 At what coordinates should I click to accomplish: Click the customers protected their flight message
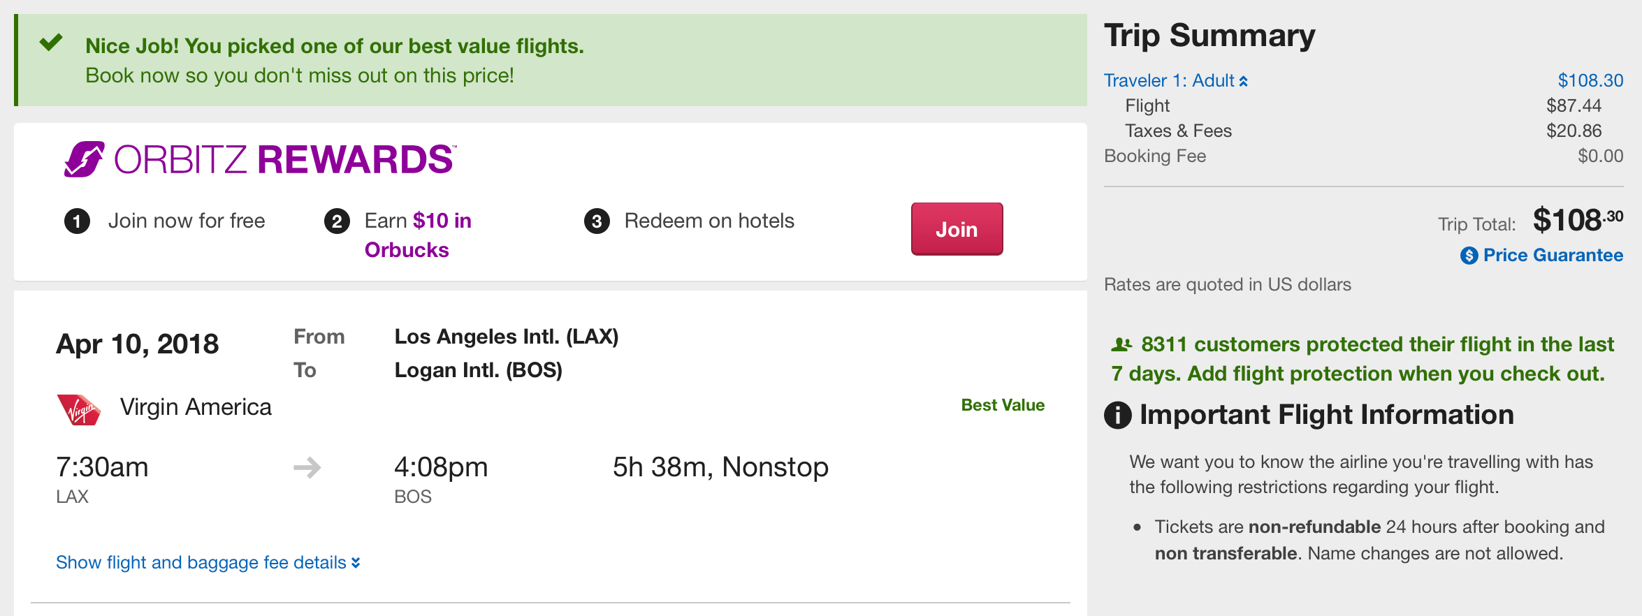click(1363, 359)
